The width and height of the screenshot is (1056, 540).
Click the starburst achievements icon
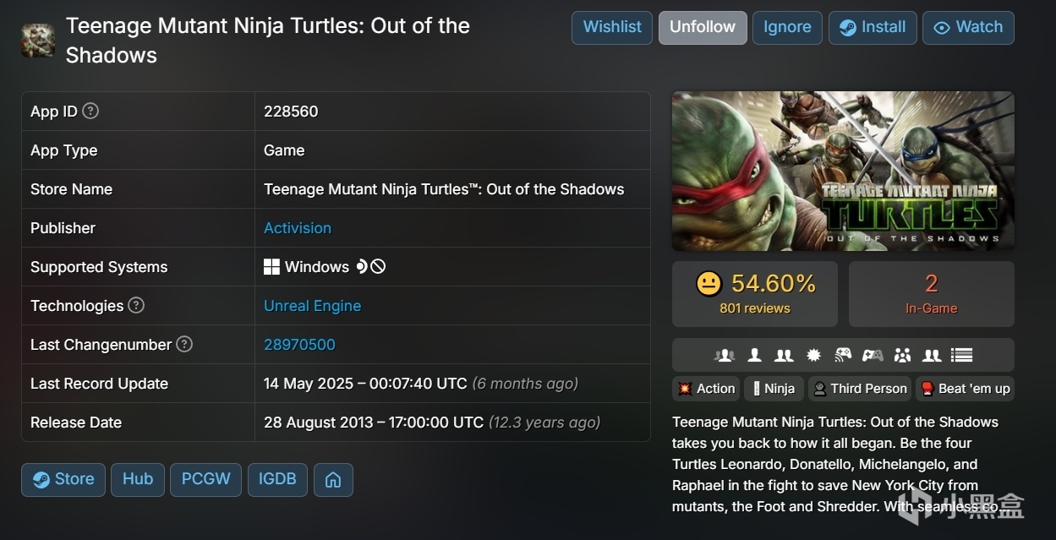813,356
